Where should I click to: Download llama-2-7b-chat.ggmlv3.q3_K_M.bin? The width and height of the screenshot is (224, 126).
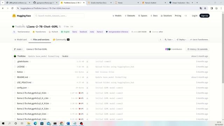pyautogui.click(x=87, y=104)
